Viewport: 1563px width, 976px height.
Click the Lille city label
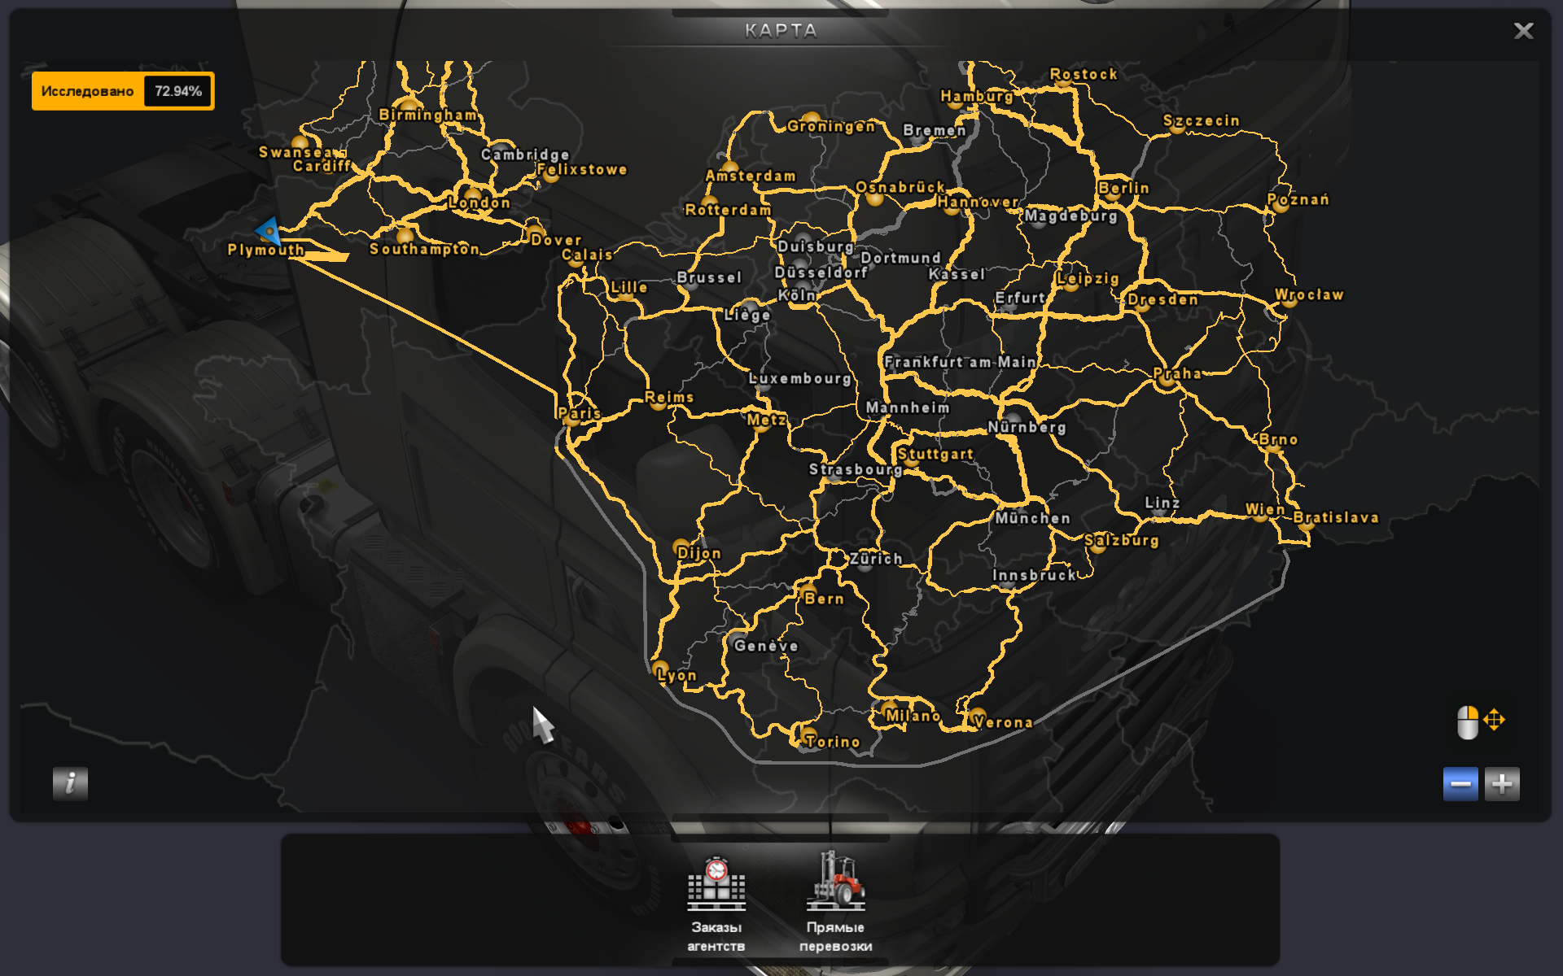click(629, 287)
